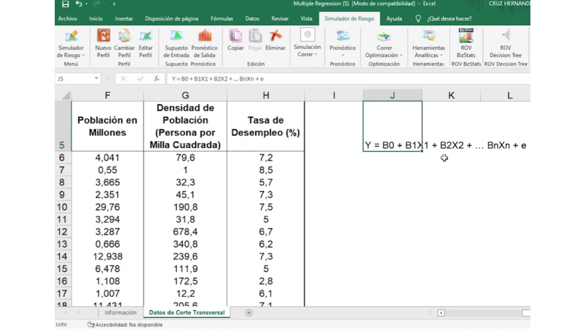Select the cell with value 12,938

pyautogui.click(x=107, y=257)
